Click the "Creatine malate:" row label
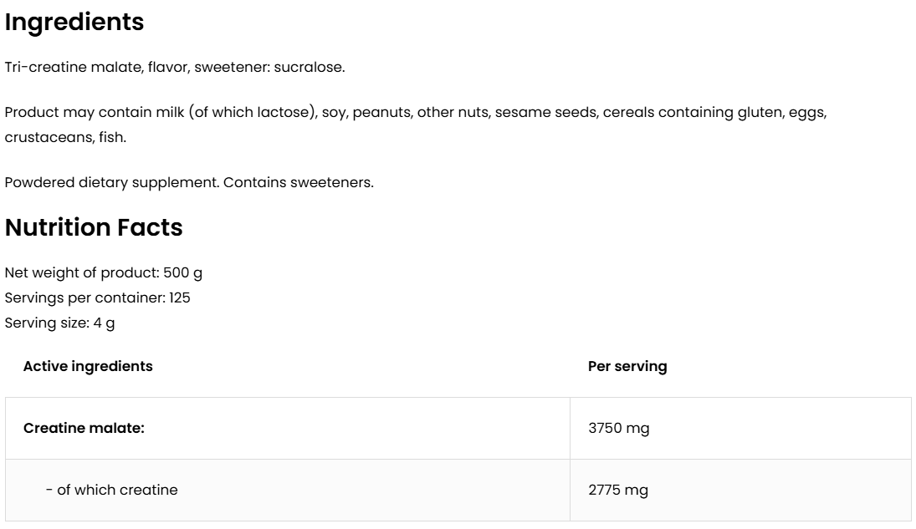This screenshot has height=529, width=916. click(x=84, y=428)
